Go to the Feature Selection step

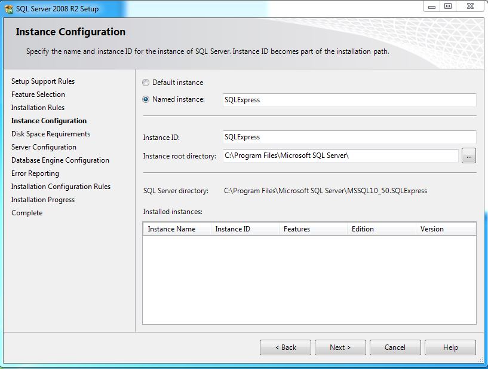pyautogui.click(x=38, y=94)
